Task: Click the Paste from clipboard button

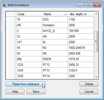Action: [x=25, y=84]
